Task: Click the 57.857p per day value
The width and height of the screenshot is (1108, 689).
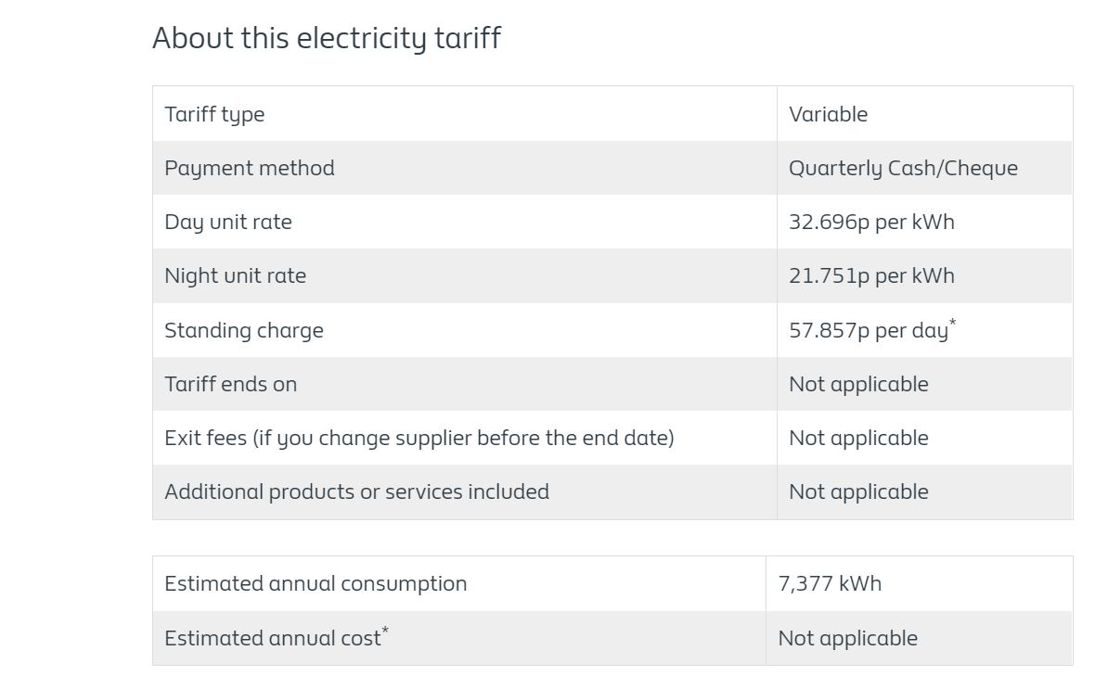Action: [869, 330]
